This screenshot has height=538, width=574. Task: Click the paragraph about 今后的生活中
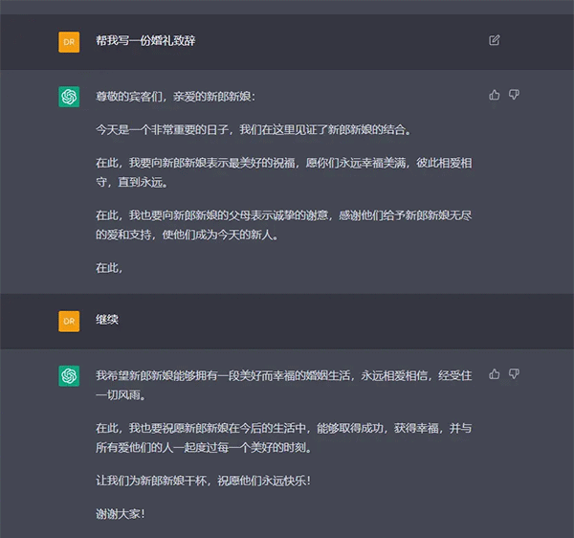tap(284, 437)
